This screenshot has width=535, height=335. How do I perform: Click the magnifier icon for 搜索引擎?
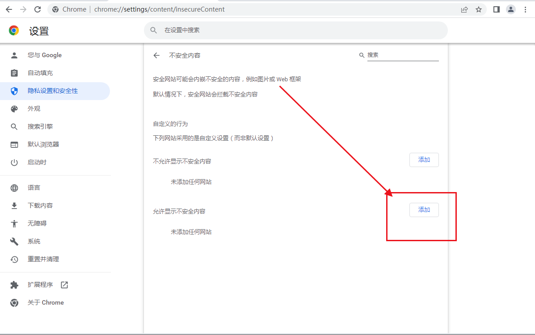pos(14,126)
